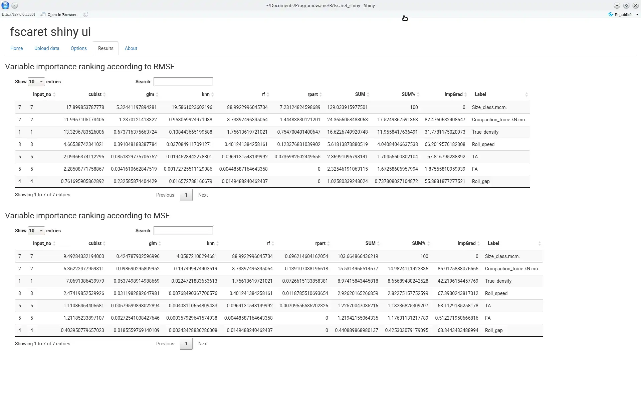The height and width of the screenshot is (400, 641).
Task: Click the Next button in RMSE table
Action: [203, 194]
